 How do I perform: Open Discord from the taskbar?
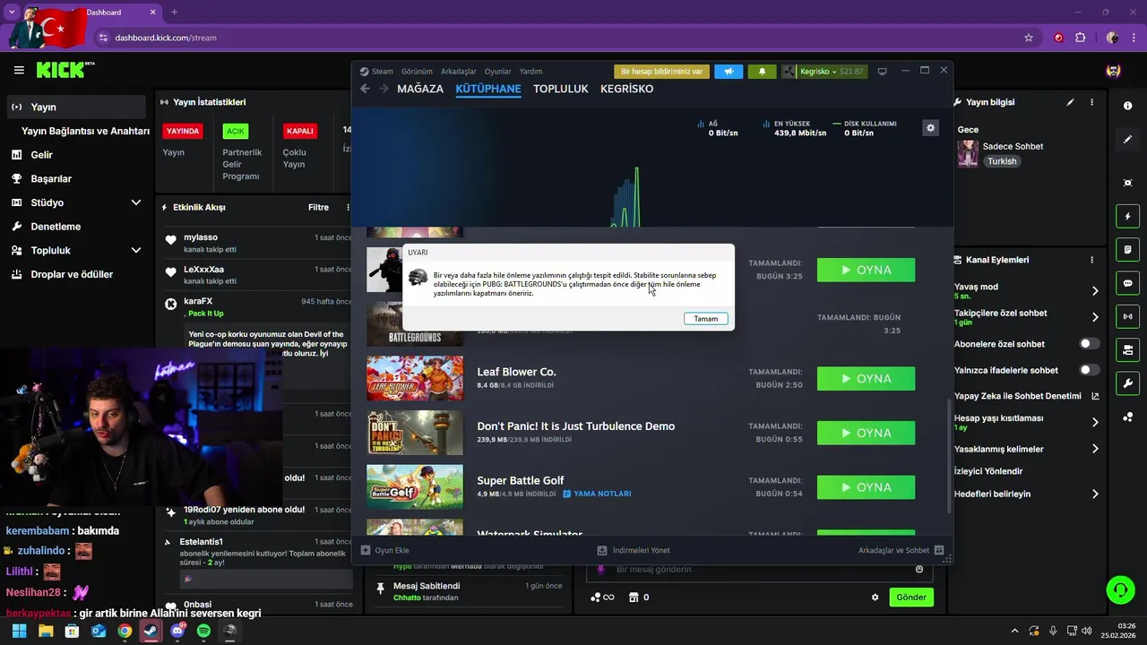177,631
